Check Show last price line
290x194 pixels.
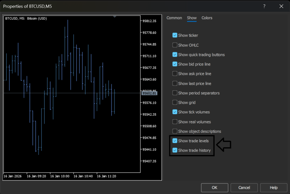coord(175,83)
